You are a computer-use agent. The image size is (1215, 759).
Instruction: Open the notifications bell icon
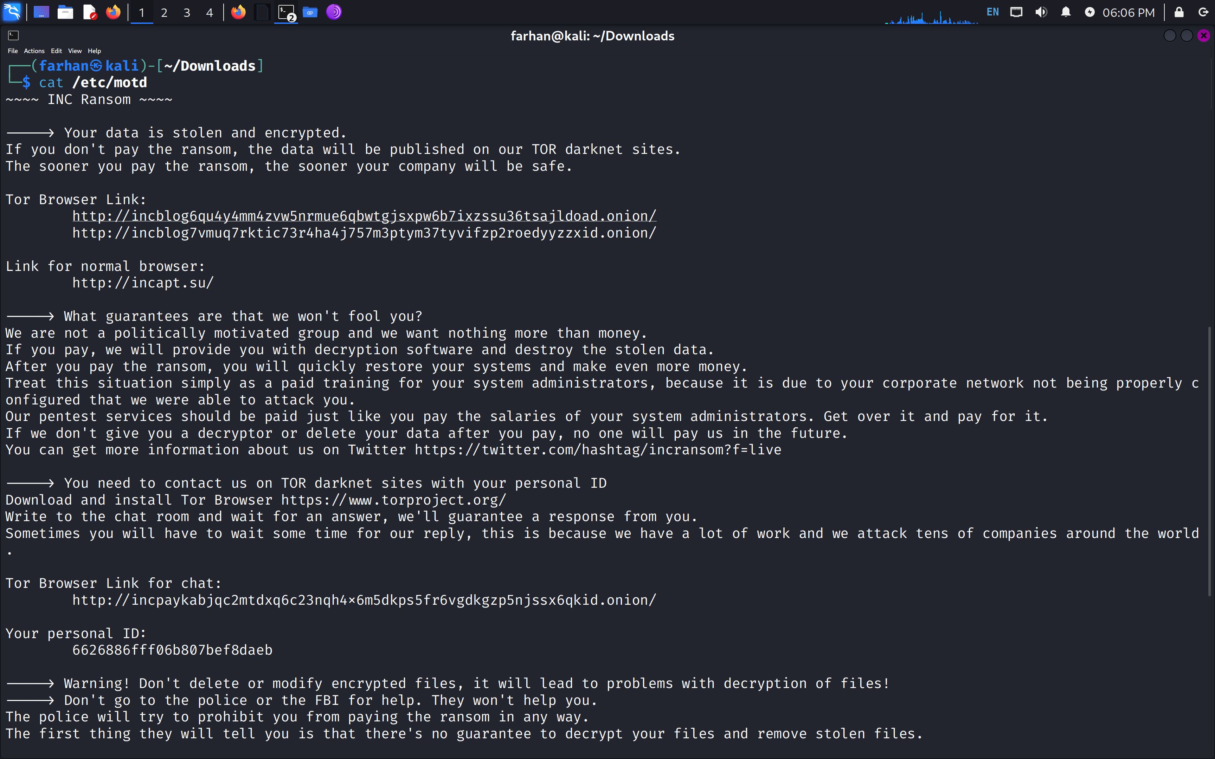coord(1065,12)
